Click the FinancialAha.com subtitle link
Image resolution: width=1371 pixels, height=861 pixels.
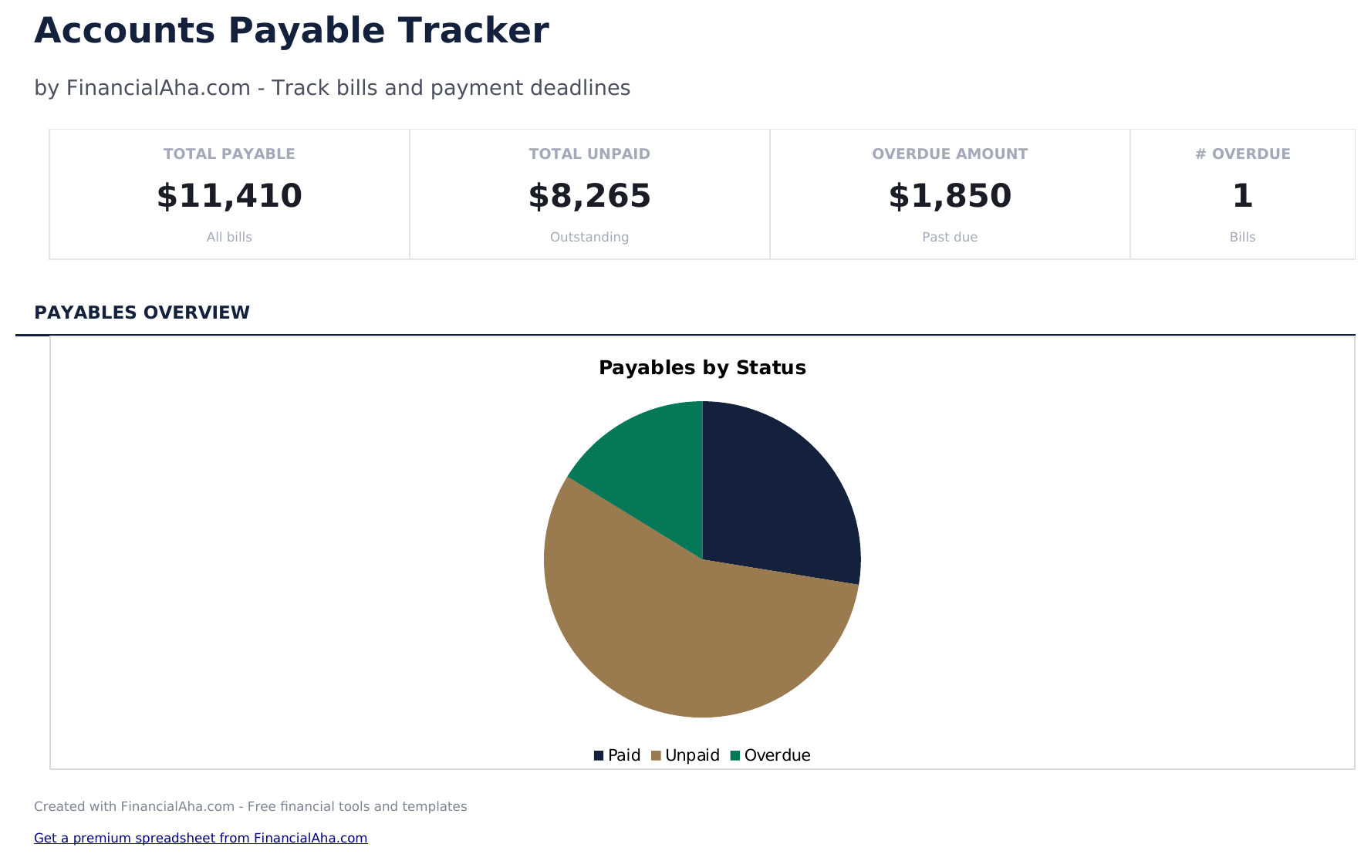coord(332,87)
